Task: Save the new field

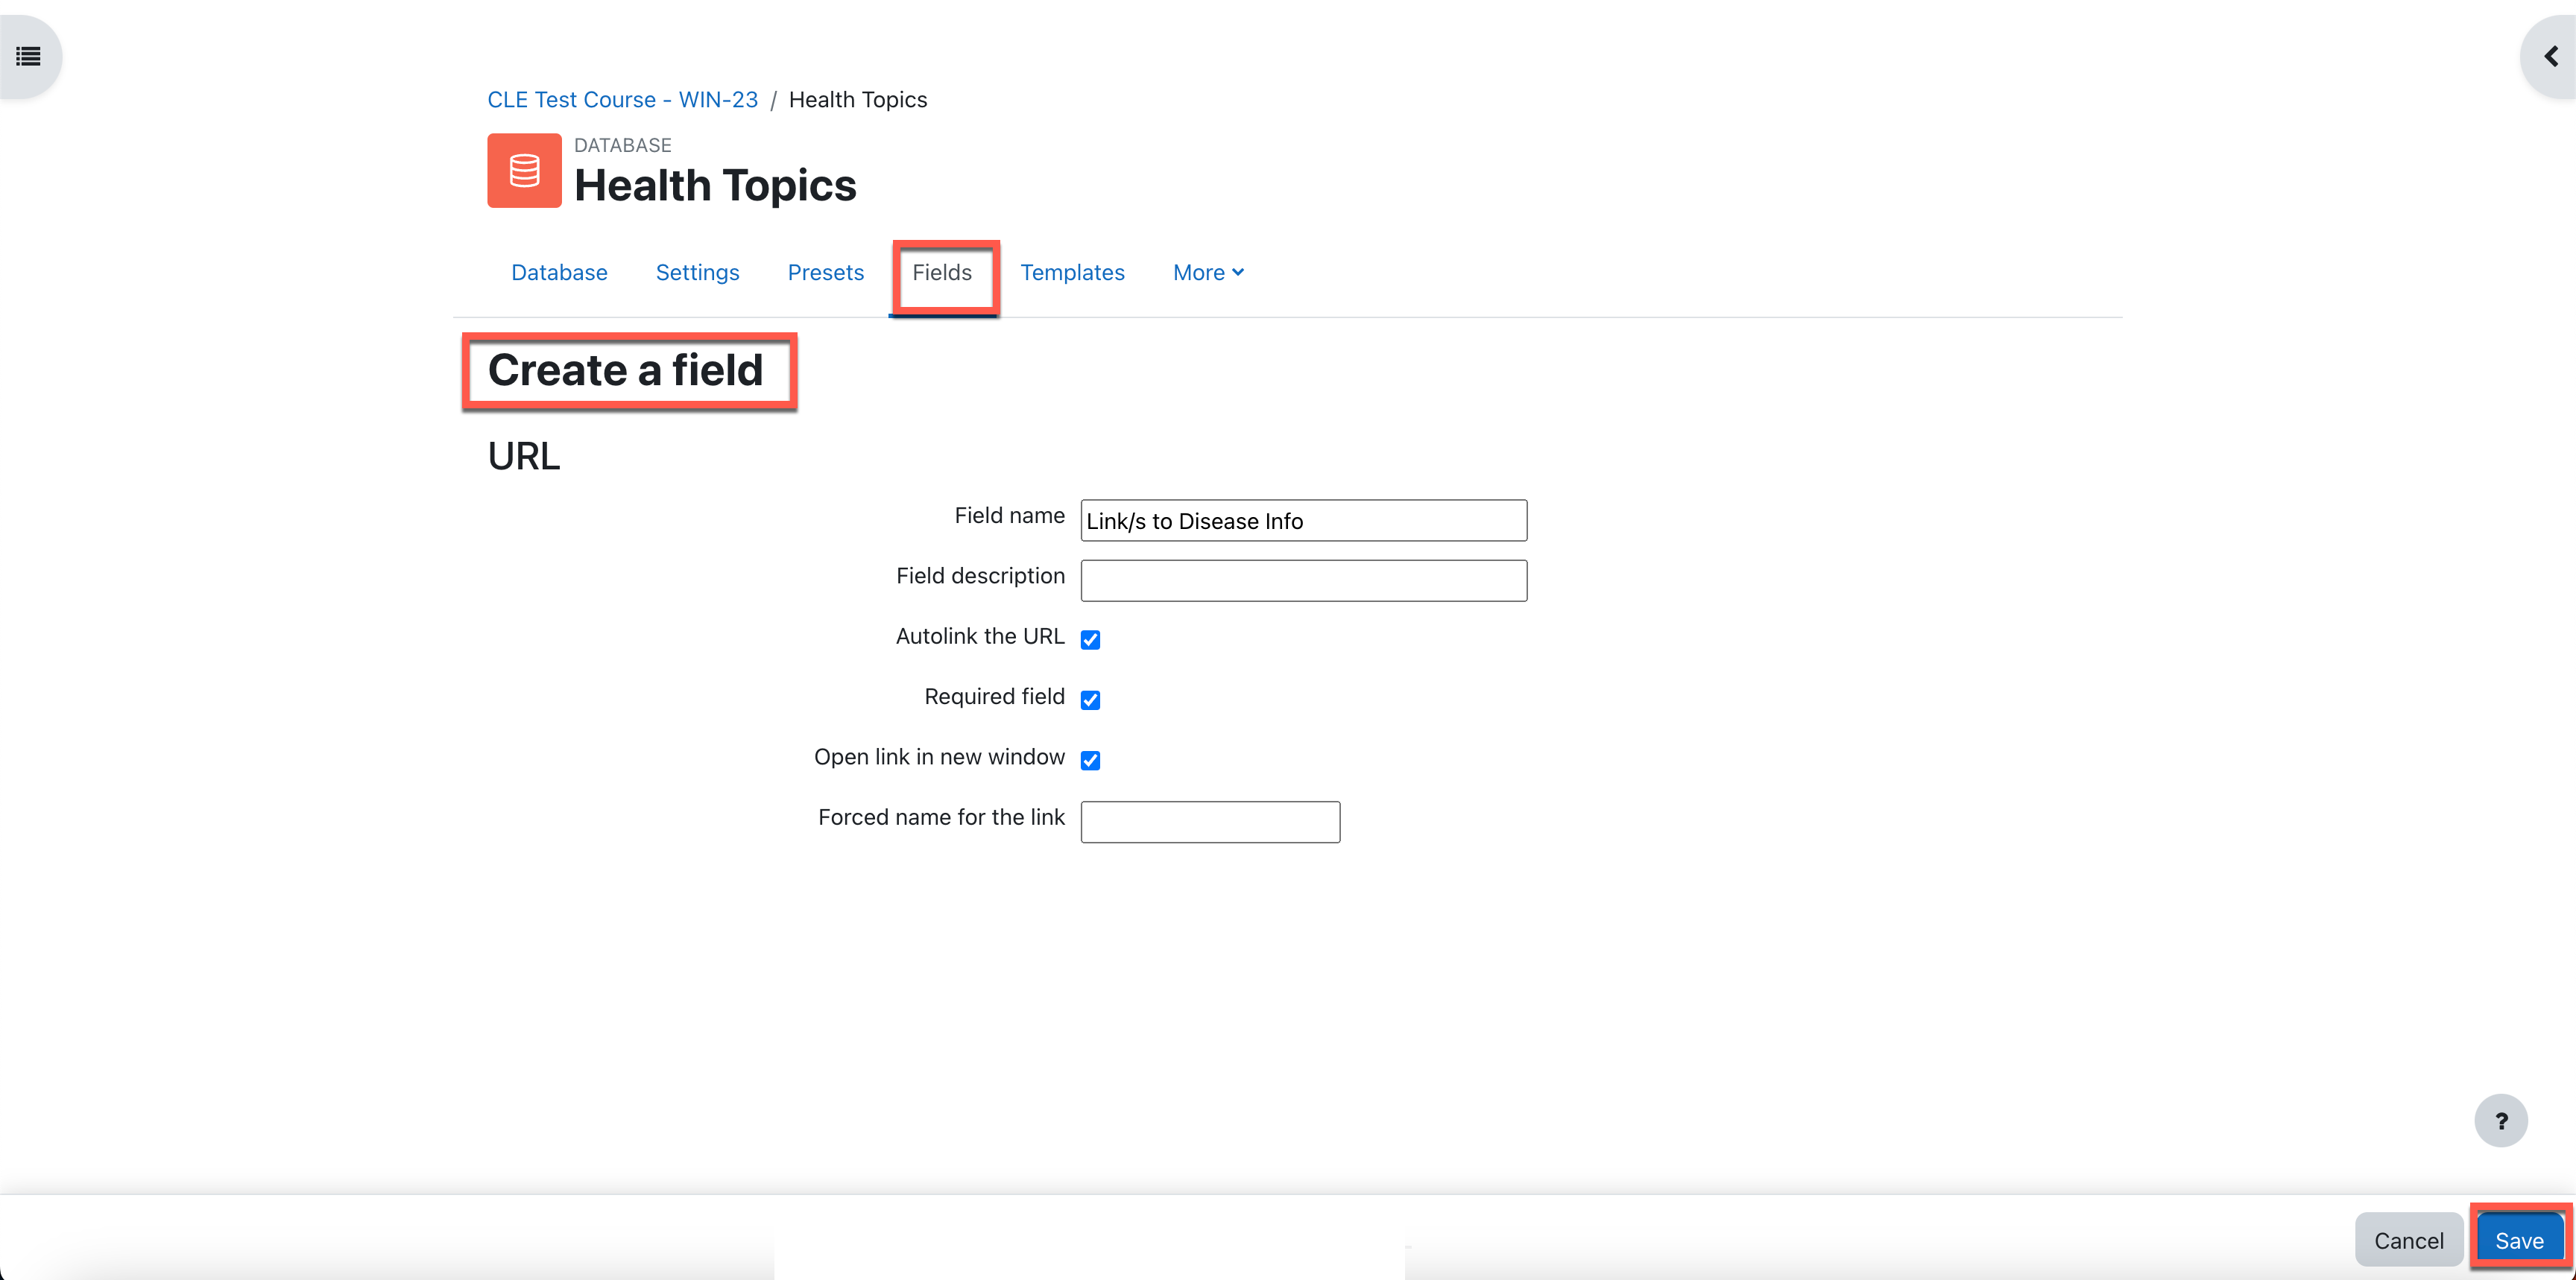Action: (2519, 1240)
